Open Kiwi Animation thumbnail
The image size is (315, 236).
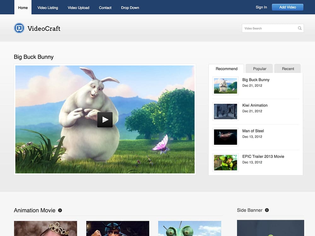[x=226, y=111]
